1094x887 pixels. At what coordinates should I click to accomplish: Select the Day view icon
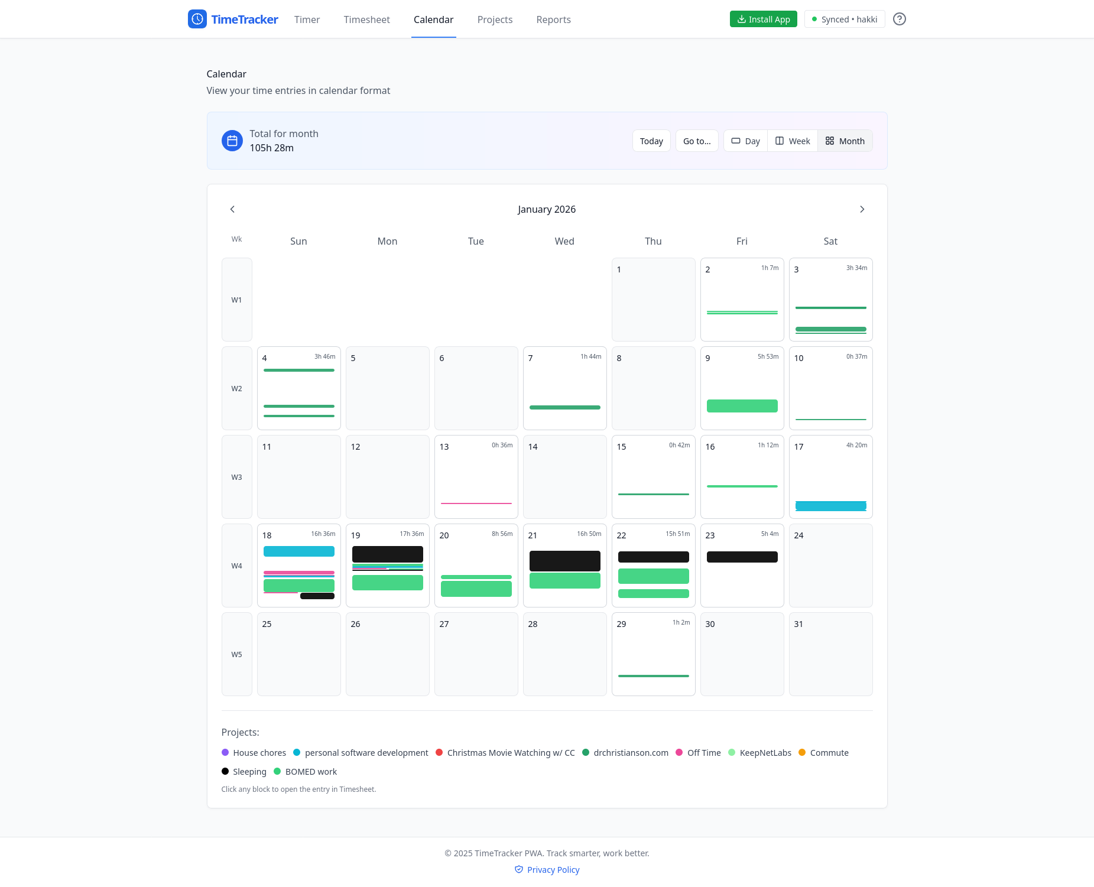(736, 141)
